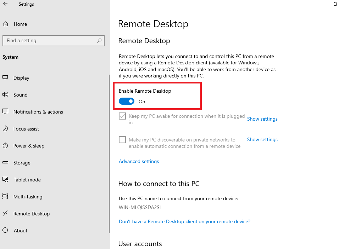350x249 pixels.
Task: Click the Storage drive icon
Action: tap(5, 163)
